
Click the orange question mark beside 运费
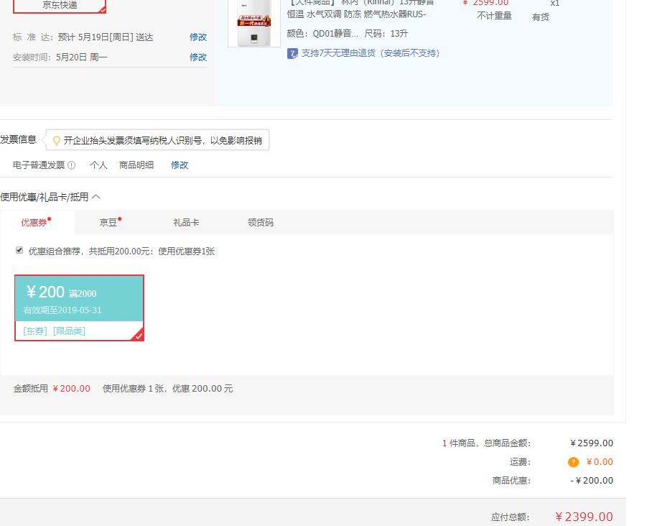573,462
